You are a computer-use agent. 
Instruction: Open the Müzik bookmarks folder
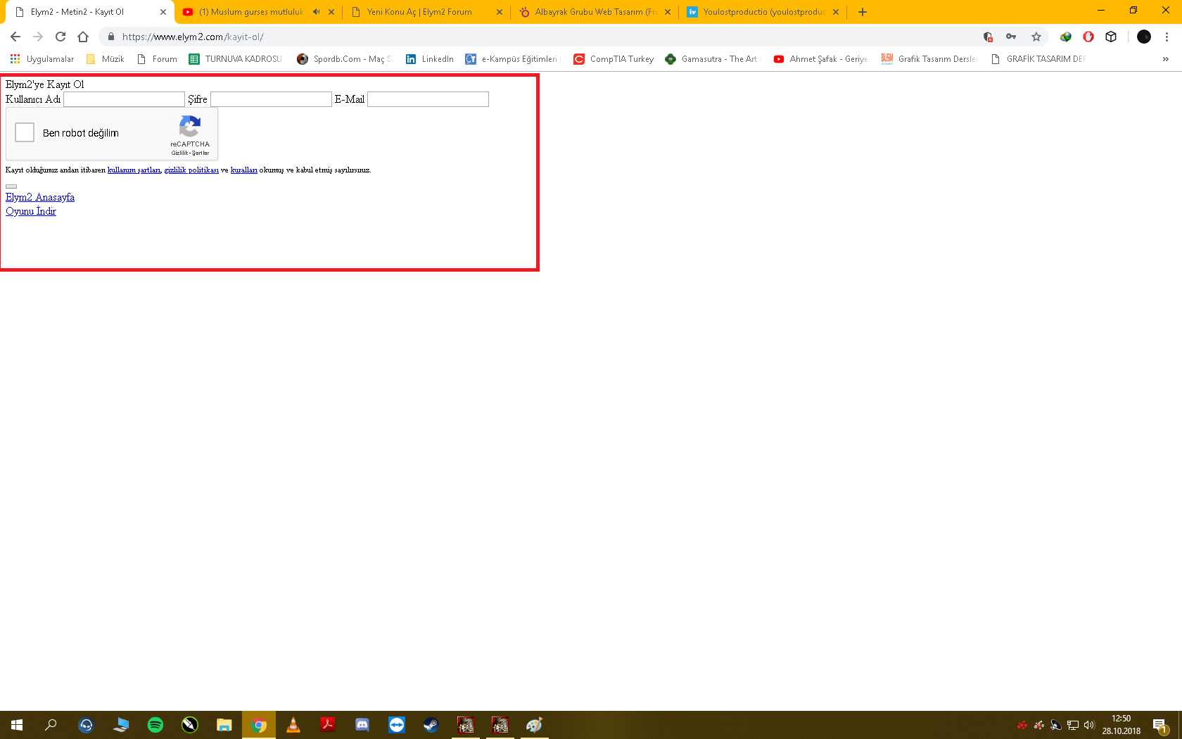pyautogui.click(x=105, y=59)
